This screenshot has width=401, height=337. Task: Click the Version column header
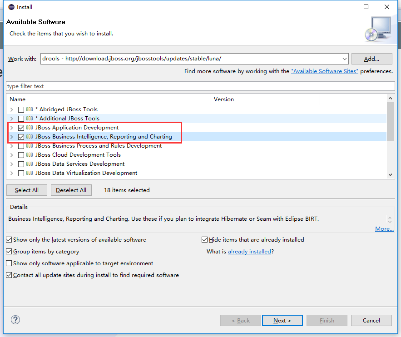coord(266,99)
